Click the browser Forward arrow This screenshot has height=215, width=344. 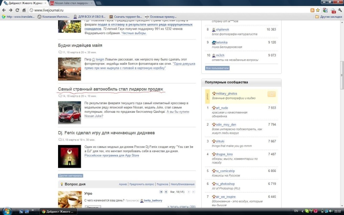10,10
